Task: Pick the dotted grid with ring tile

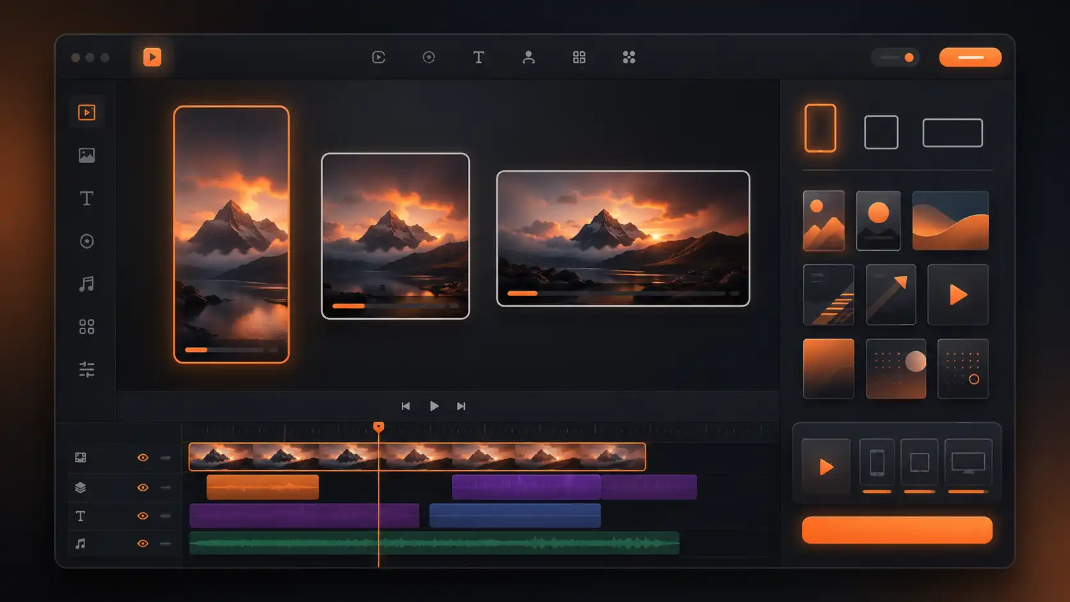Action: (963, 368)
